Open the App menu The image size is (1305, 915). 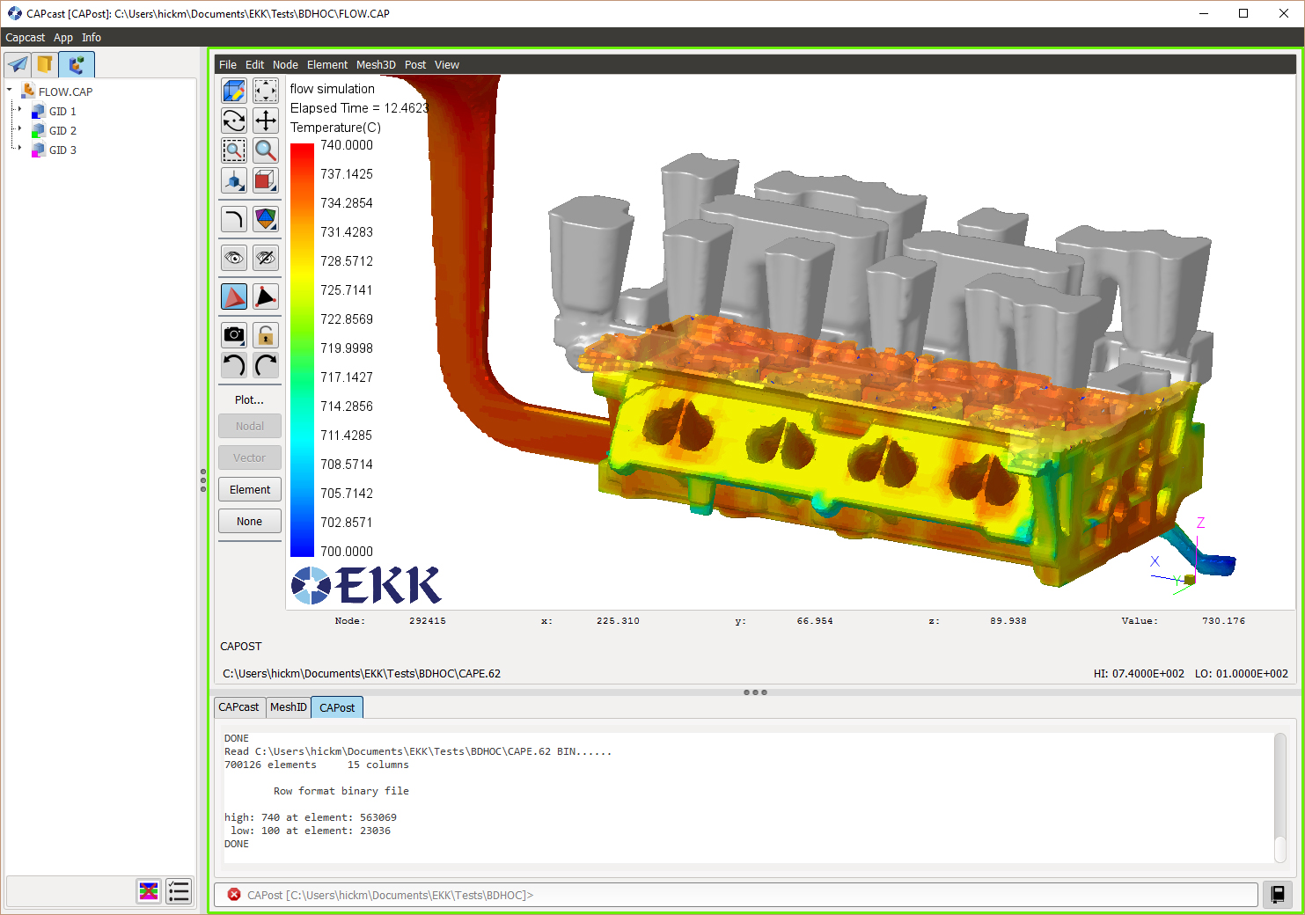pos(63,38)
